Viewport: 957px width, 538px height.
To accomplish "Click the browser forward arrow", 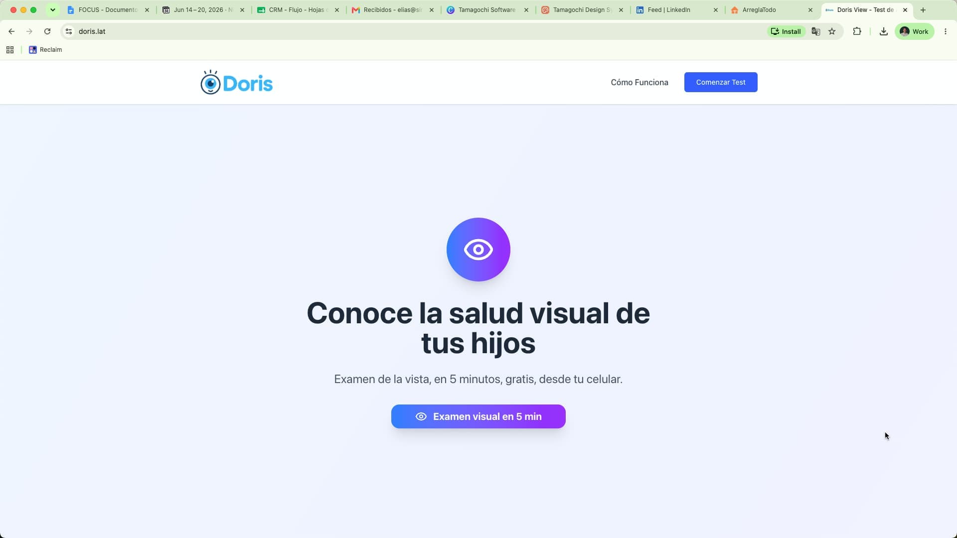I will coord(29,31).
